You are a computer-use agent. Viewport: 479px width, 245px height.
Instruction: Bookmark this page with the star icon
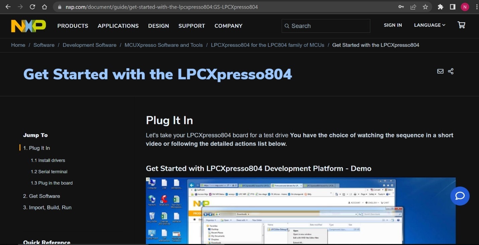425,7
